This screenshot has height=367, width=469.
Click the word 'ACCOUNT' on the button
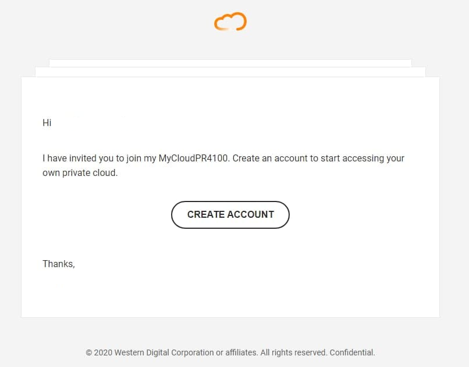(251, 214)
